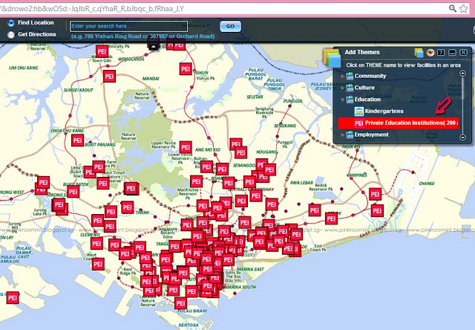Click the PEI marker by Upper Peirce Reservoir
The width and height of the screenshot is (475, 330).
pos(186,147)
